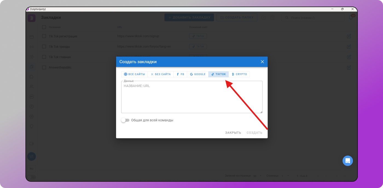This screenshot has height=188, width=383.
Task: Open the bookmarks section in sidebar
Action: (31, 67)
